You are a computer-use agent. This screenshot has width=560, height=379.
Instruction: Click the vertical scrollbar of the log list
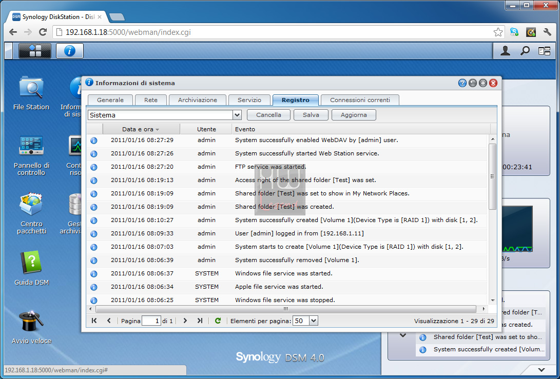[x=492, y=176]
